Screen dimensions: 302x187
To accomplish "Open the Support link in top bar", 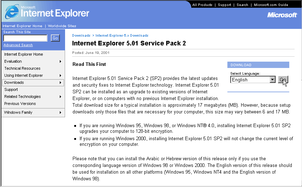I will [225, 5].
